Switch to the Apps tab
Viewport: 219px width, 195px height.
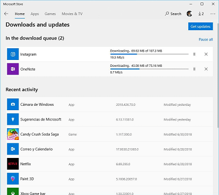click(35, 14)
